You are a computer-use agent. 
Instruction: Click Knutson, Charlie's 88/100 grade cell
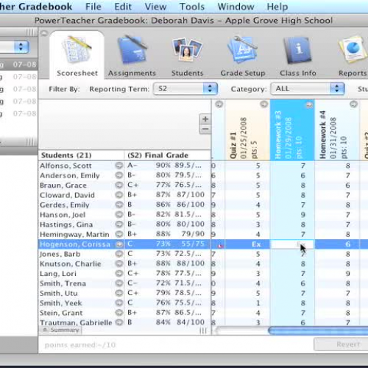coord(191,263)
